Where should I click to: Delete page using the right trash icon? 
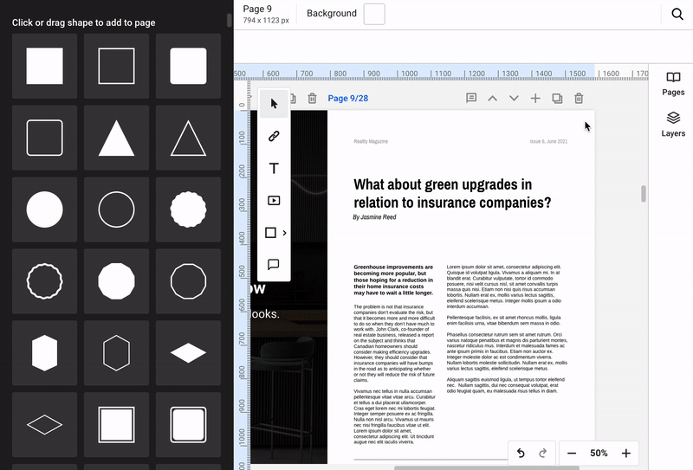click(x=579, y=98)
